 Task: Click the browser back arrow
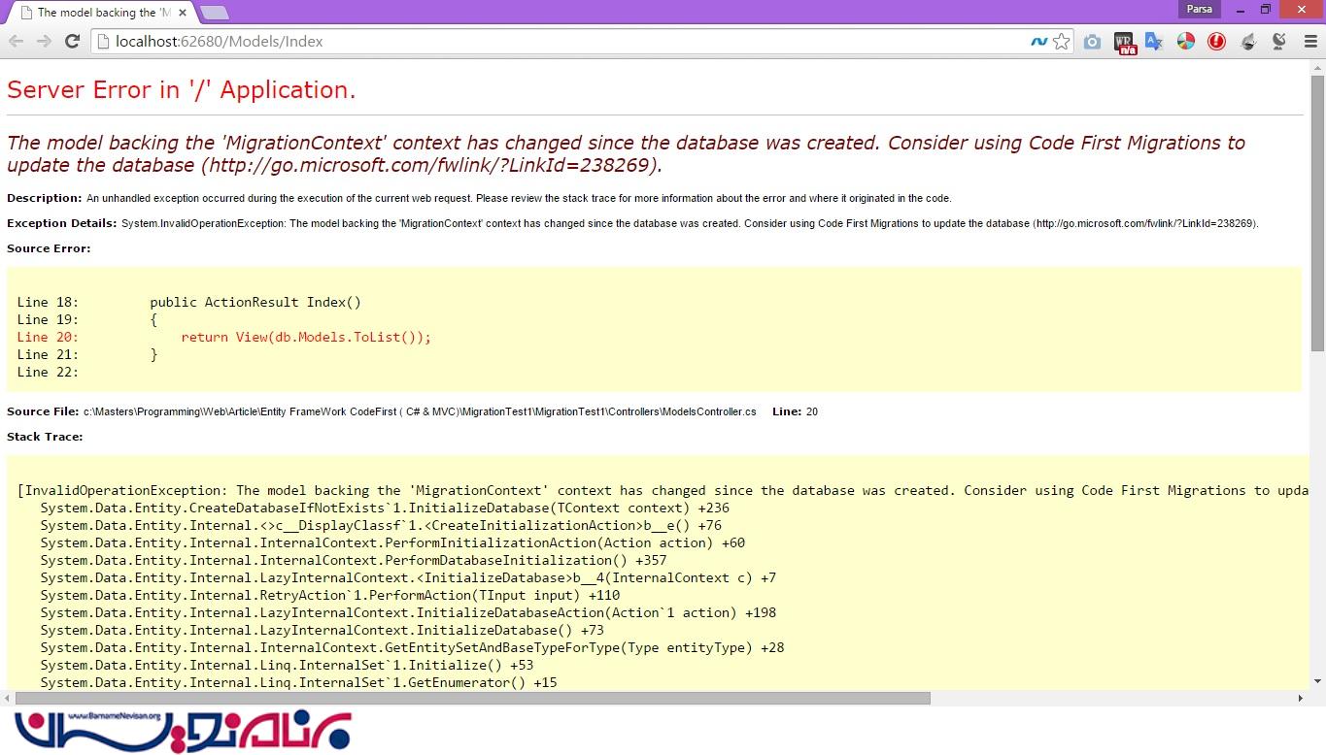tap(16, 41)
